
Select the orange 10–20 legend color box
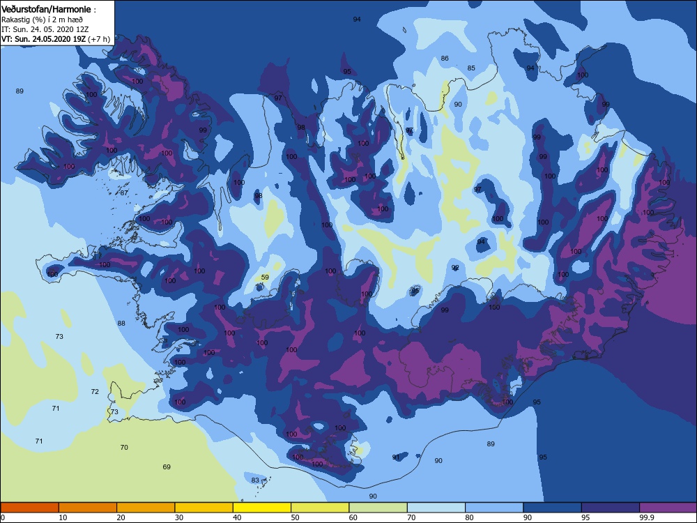click(x=88, y=508)
